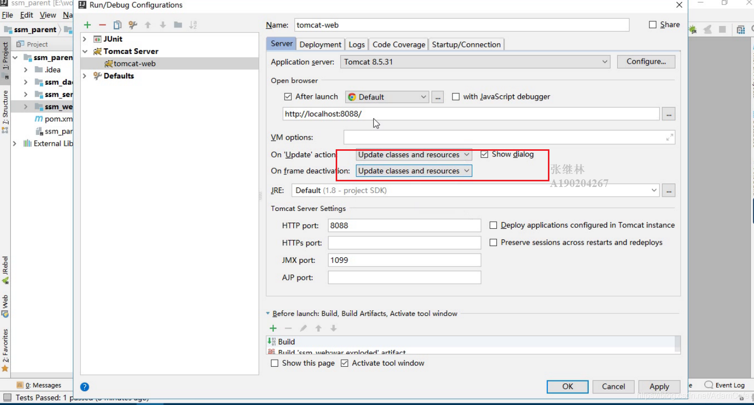Screen dimensions: 754x405
Task: Open Structure tool window stripe
Action: pos(5,112)
